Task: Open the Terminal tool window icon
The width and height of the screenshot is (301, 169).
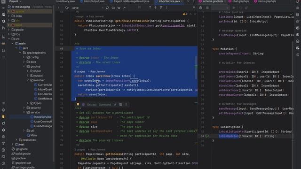Action: 3,157
